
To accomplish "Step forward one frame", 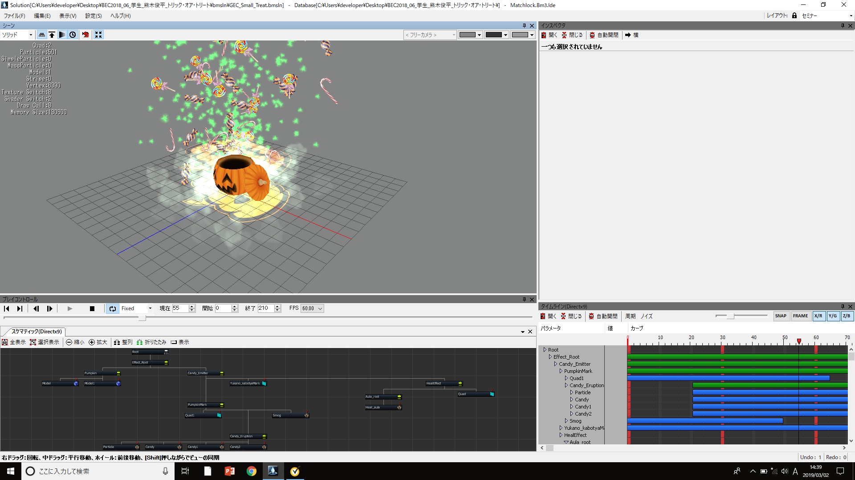I will (49, 308).
